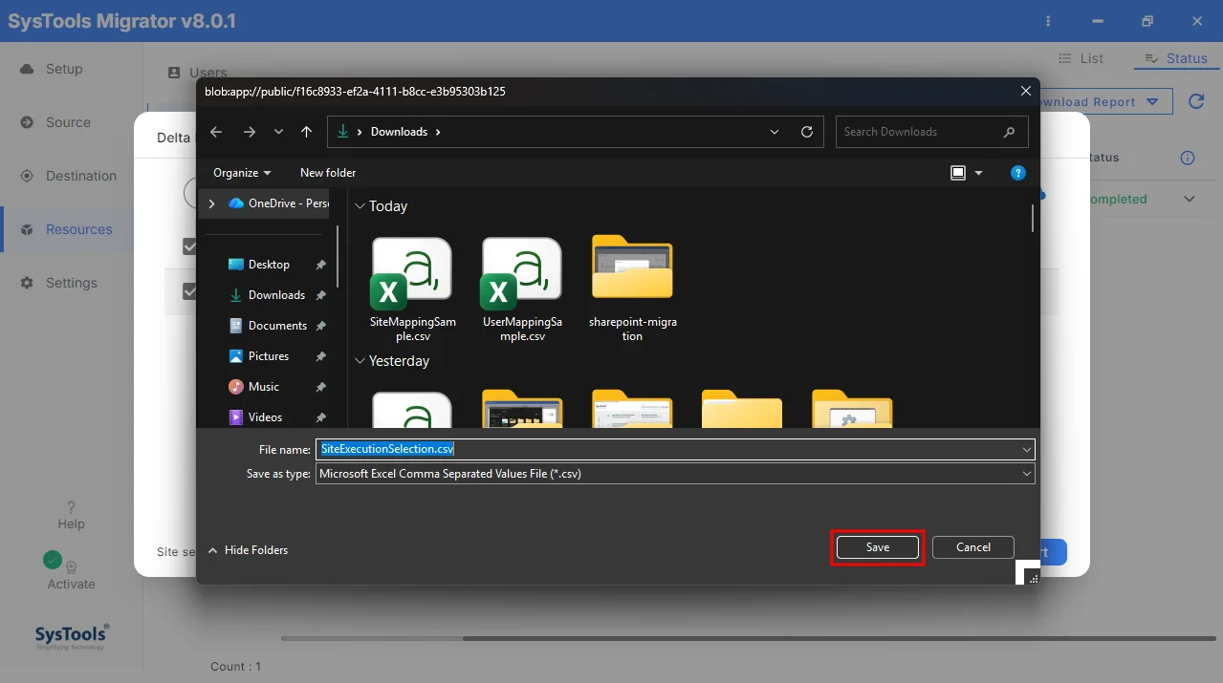This screenshot has width=1223, height=683.
Task: Select Music in the navigation pane
Action: [x=263, y=387]
